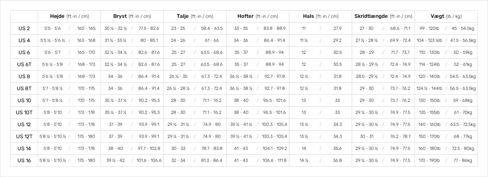Select the US 6T size row label
488x177 pixels.
click(24, 64)
